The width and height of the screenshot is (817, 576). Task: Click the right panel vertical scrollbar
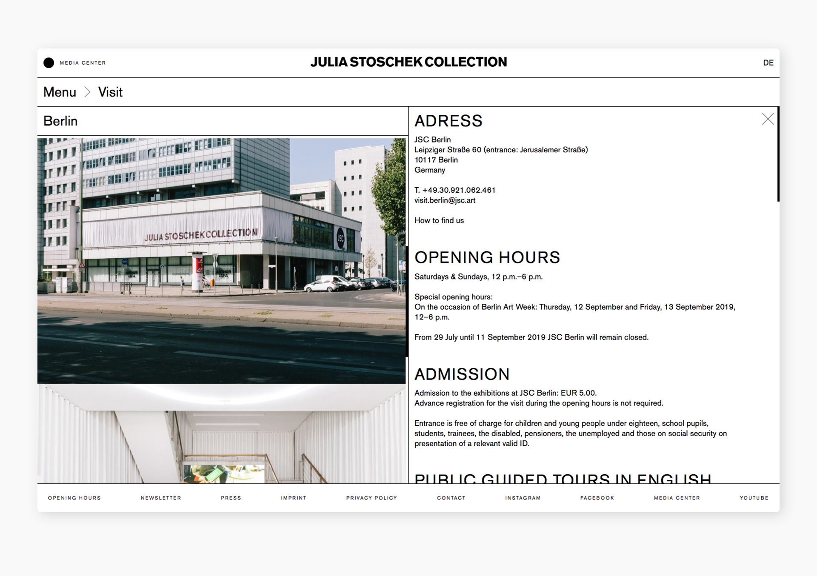click(x=778, y=154)
